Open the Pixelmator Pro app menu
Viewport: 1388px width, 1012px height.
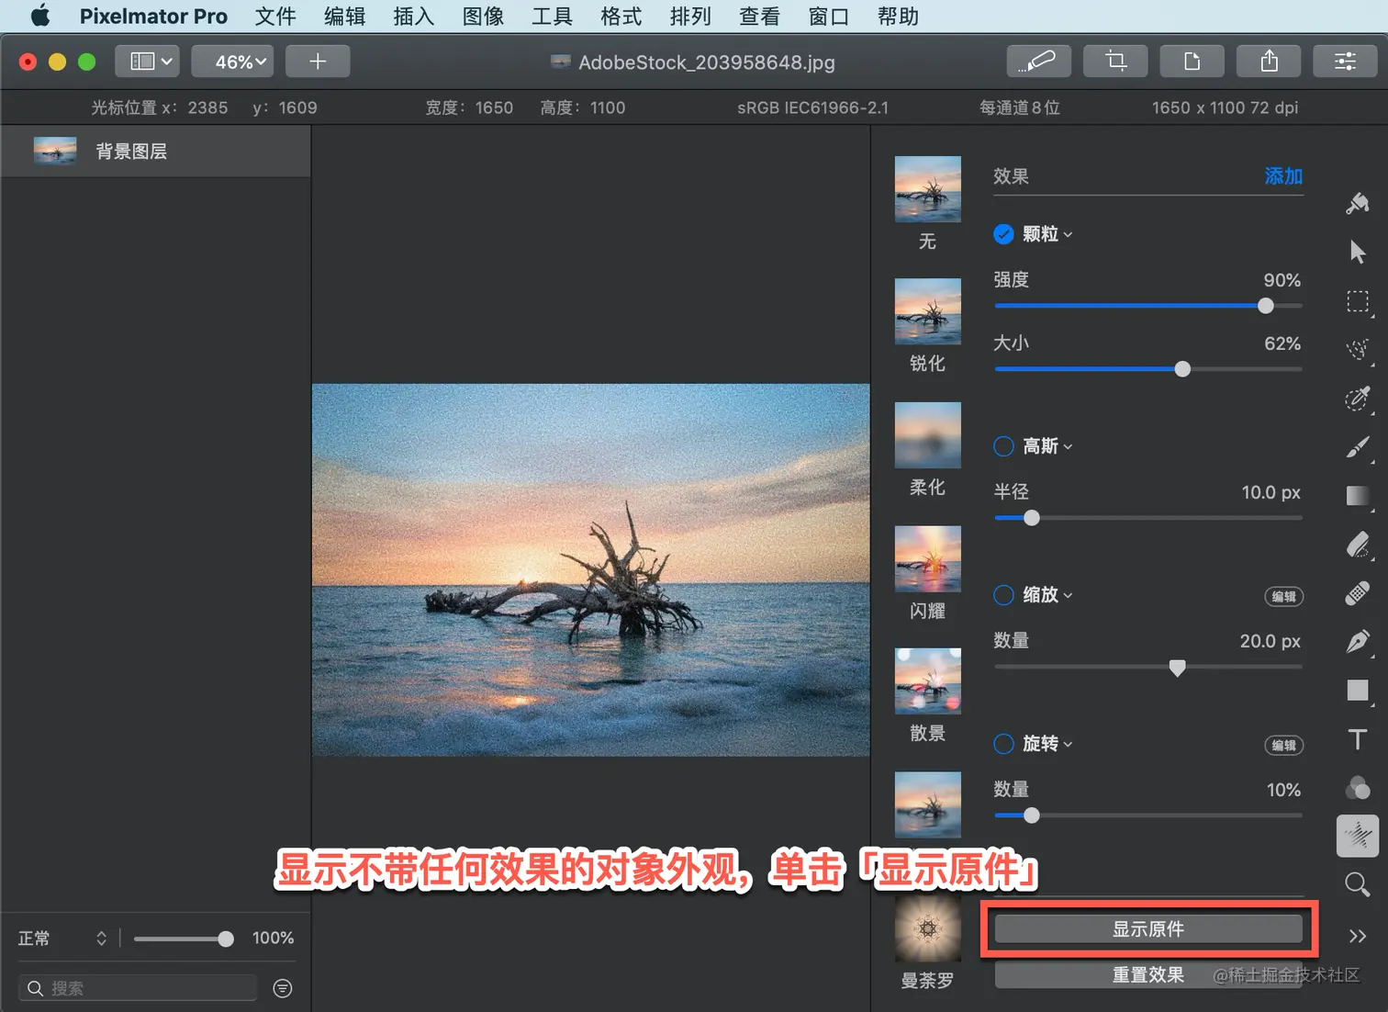[153, 17]
